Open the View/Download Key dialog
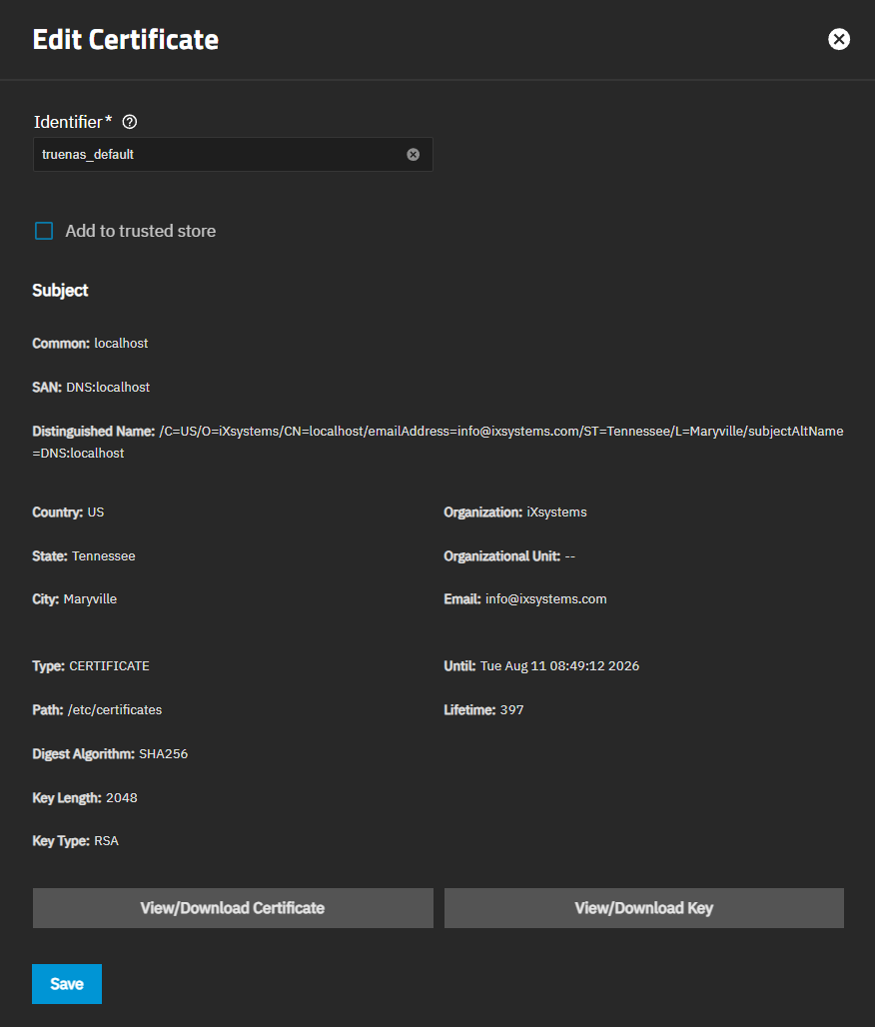The width and height of the screenshot is (875, 1027). tap(643, 908)
